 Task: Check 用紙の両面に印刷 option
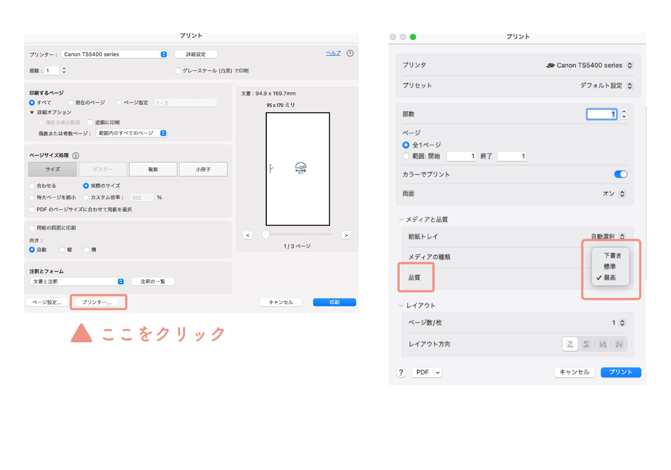[32, 228]
